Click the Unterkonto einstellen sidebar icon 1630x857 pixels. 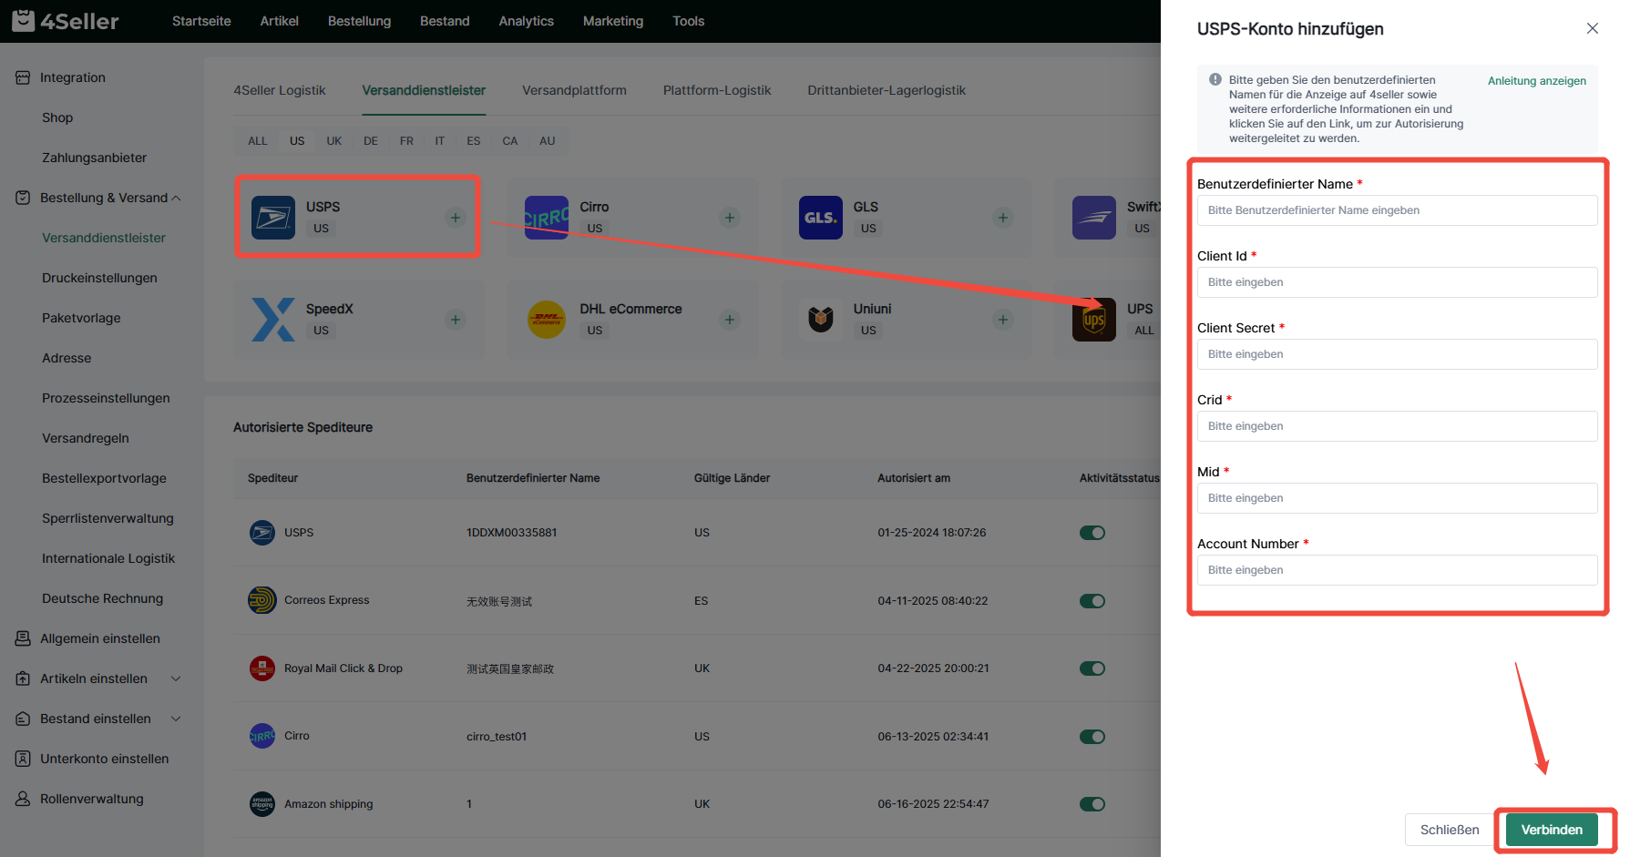tap(23, 759)
